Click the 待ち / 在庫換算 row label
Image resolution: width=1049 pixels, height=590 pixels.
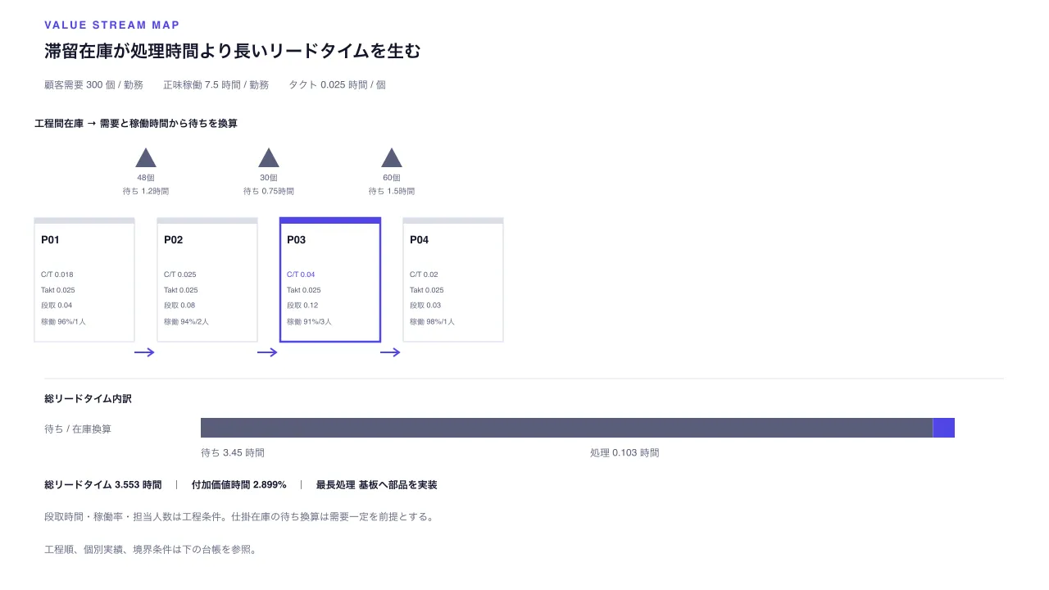coord(78,429)
